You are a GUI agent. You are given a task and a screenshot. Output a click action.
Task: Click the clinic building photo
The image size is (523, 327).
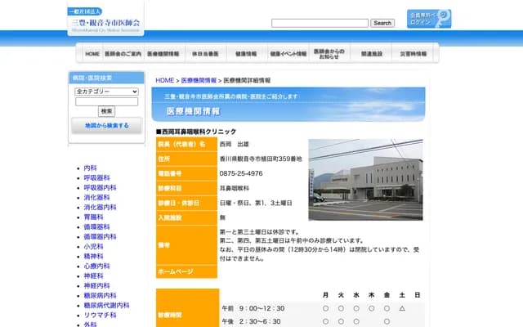click(x=365, y=179)
